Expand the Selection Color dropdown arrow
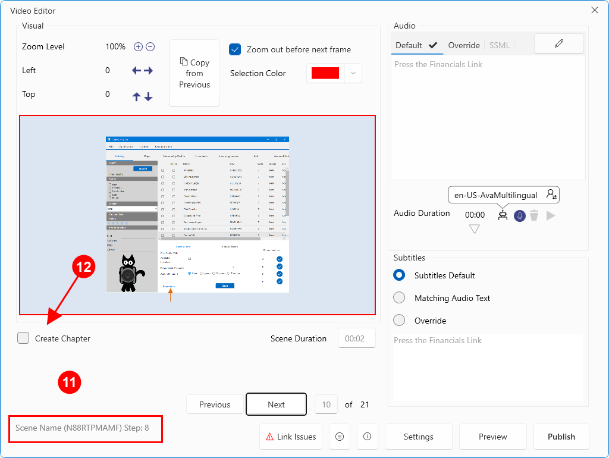The width and height of the screenshot is (609, 458). tap(353, 73)
